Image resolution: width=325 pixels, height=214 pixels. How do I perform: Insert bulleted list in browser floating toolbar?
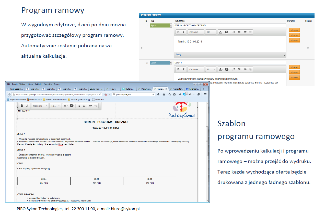click(x=84, y=106)
